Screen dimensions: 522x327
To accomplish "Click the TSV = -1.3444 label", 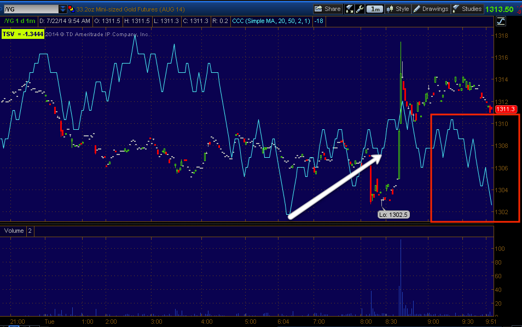I will (22, 34).
